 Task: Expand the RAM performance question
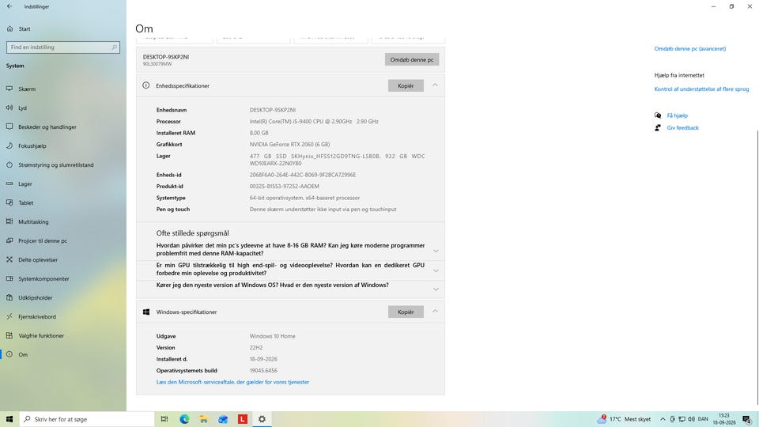(436, 251)
